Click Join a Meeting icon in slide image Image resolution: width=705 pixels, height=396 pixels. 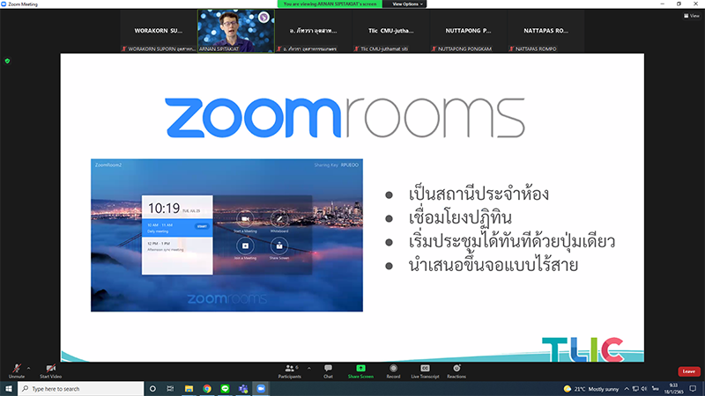tap(245, 248)
